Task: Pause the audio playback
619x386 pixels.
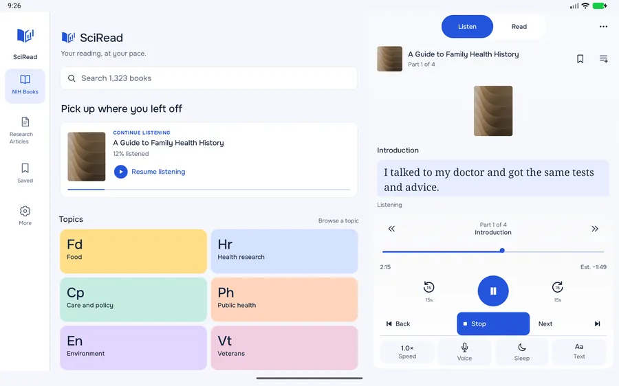Action: point(493,291)
